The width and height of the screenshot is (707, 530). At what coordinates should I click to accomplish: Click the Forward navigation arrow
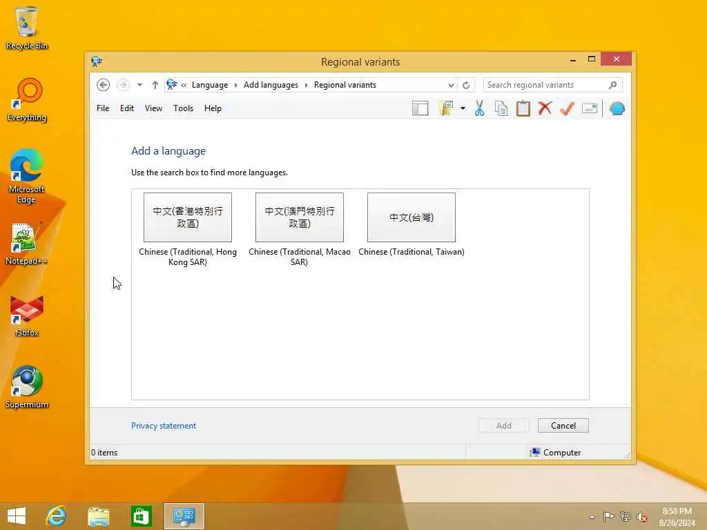coord(123,85)
